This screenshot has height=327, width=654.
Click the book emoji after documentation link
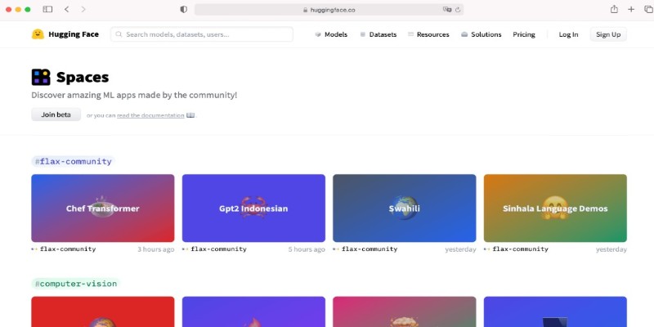190,115
